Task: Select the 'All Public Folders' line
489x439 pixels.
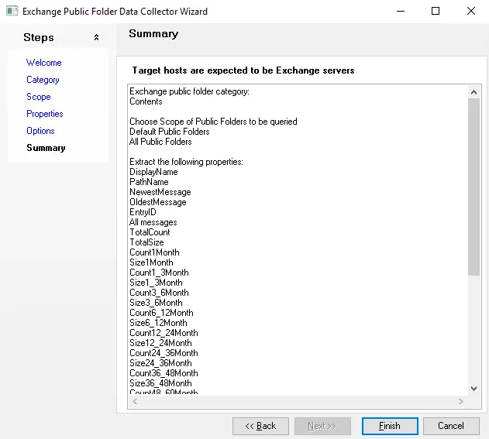Action: 160,142
